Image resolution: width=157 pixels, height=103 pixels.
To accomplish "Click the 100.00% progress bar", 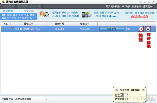I will click(112, 29).
